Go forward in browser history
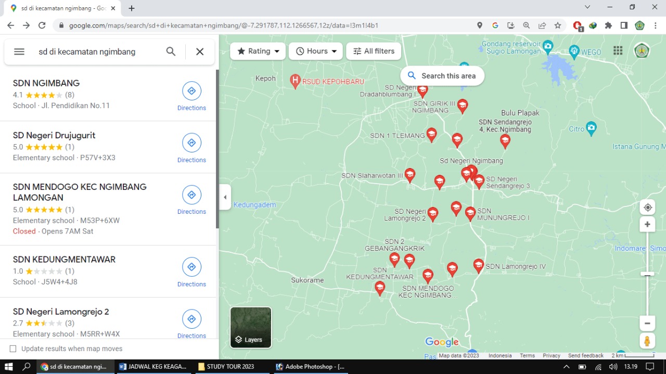Viewport: 666px width, 374px height. point(27,25)
